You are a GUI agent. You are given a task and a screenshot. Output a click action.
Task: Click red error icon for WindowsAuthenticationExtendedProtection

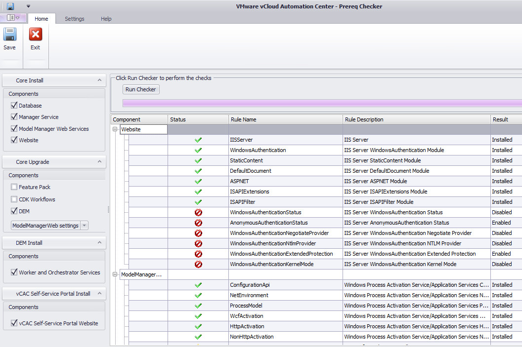point(198,254)
